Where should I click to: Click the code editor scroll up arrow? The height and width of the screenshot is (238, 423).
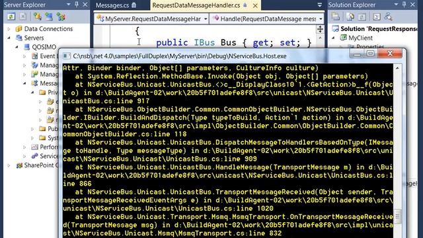[x=320, y=38]
